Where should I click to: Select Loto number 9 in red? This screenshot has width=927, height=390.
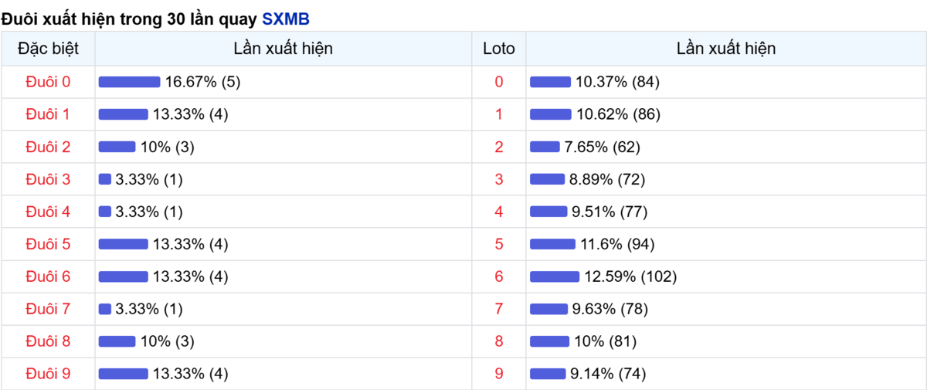tap(498, 374)
